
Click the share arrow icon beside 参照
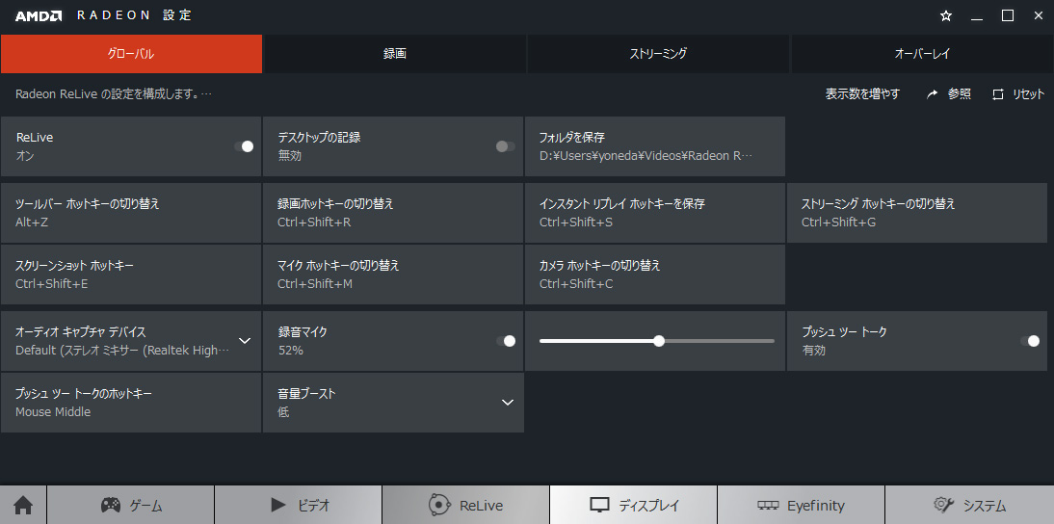(x=933, y=94)
